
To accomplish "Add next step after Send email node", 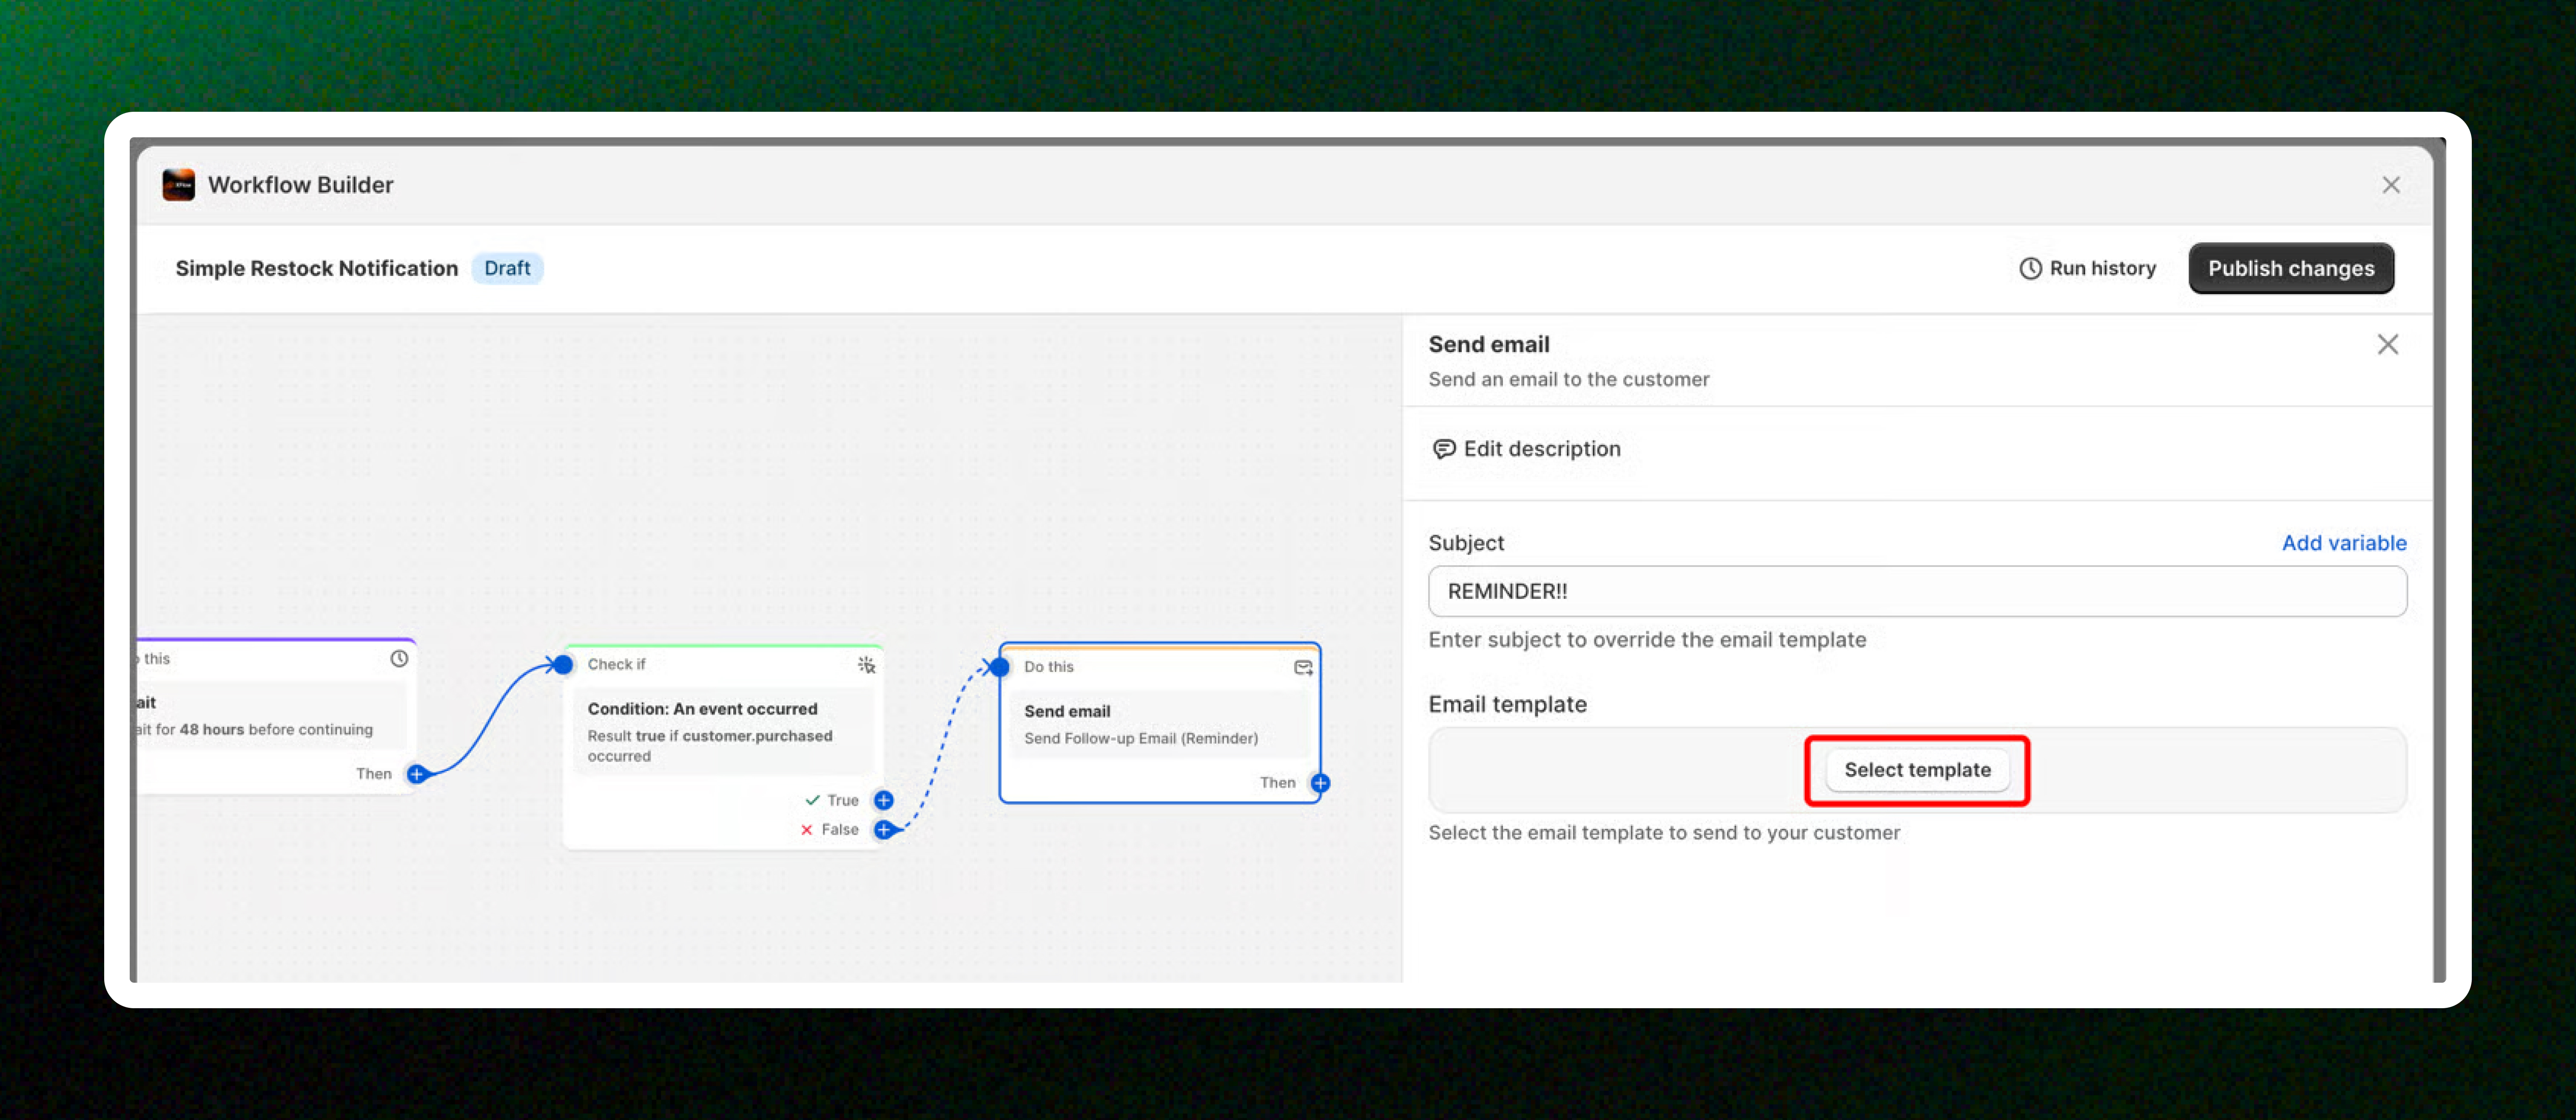I will point(1320,783).
